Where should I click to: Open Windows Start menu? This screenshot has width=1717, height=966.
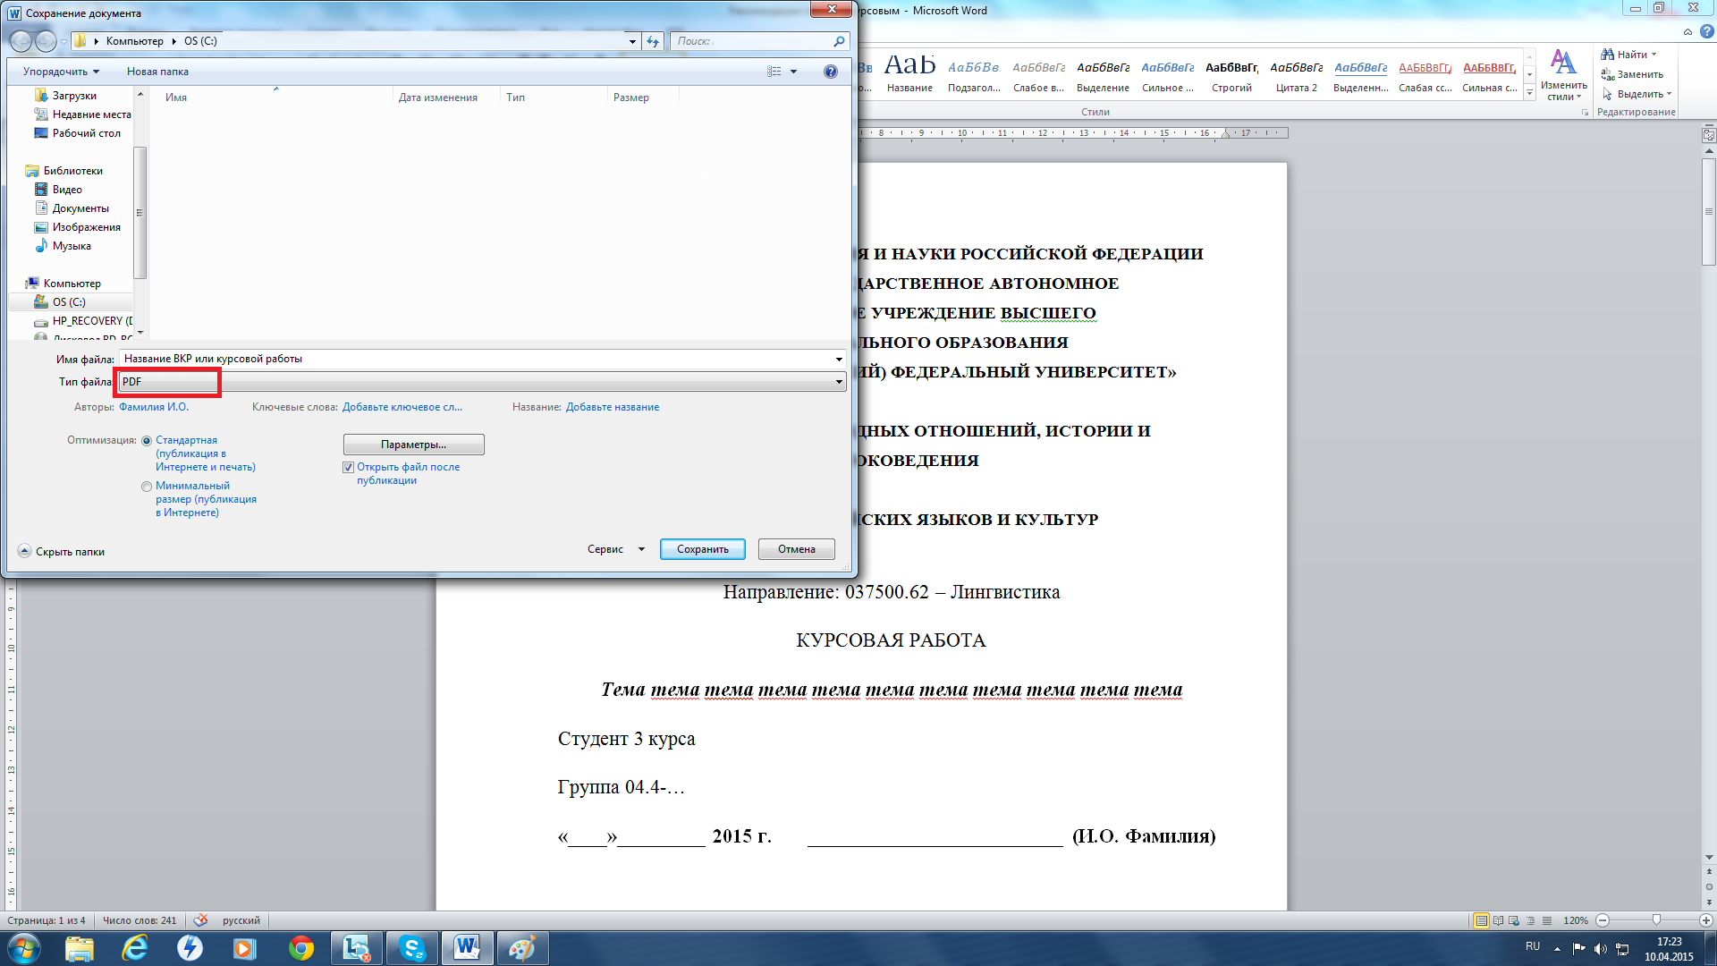click(24, 948)
